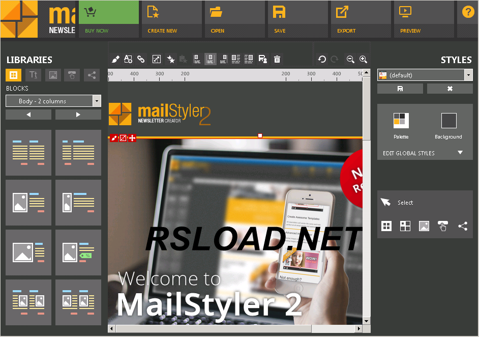Image resolution: width=479 pixels, height=337 pixels.
Task: Open the Text library with the Tt icon
Action: click(x=33, y=75)
